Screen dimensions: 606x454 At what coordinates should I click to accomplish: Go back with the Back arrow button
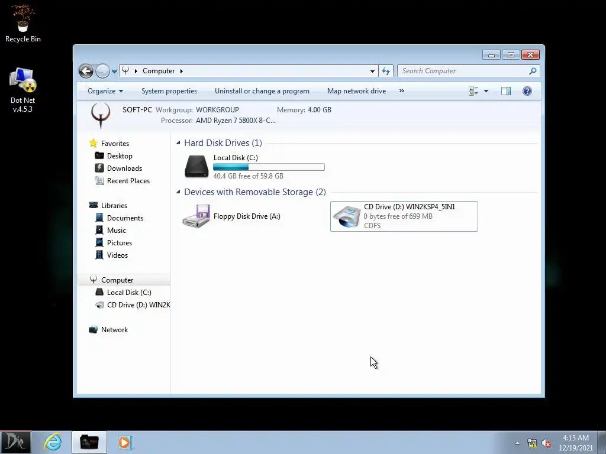pos(86,71)
